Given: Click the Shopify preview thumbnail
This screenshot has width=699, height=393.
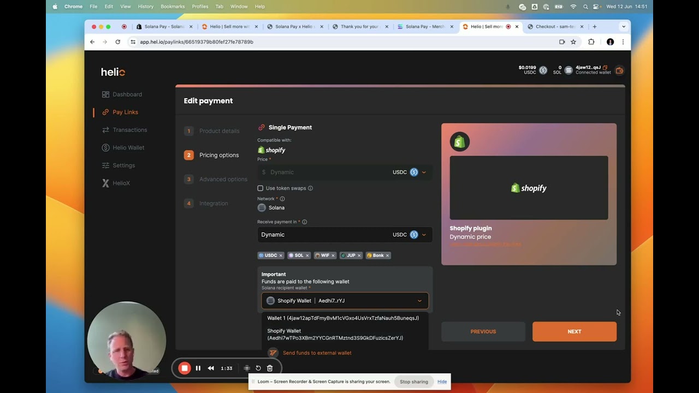Looking at the screenshot, I should [x=529, y=188].
